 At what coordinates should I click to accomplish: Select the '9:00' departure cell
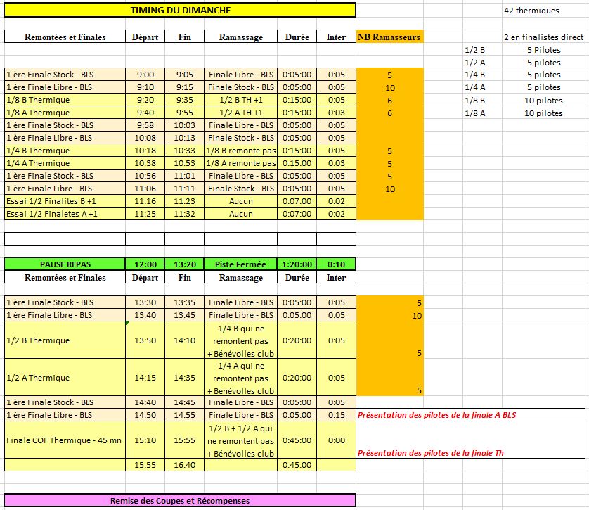click(x=145, y=75)
